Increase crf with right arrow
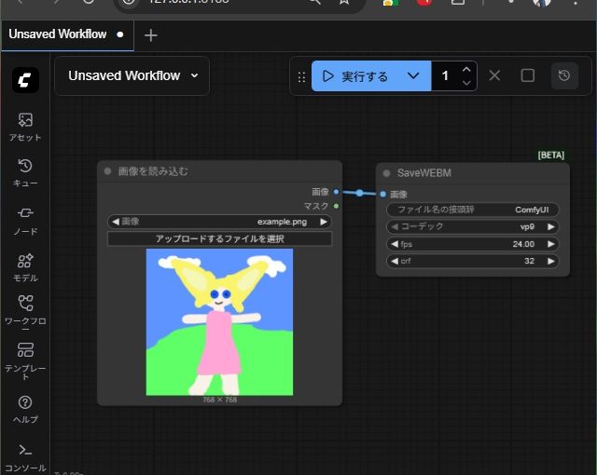 click(551, 261)
